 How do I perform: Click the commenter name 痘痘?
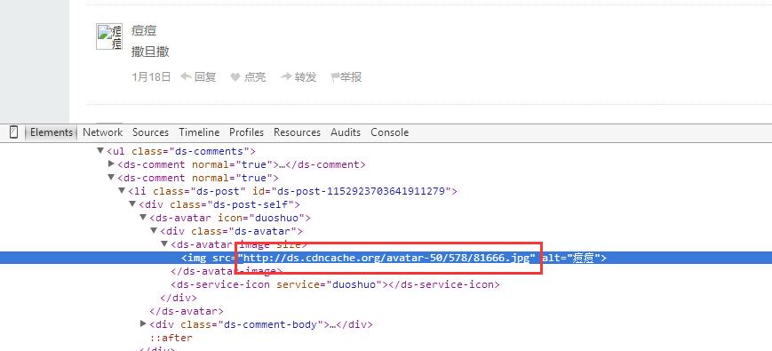(x=144, y=30)
